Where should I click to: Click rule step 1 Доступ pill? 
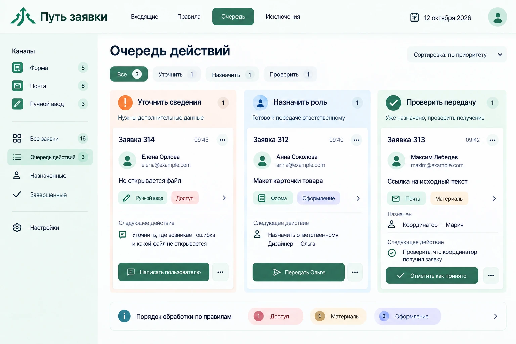(x=275, y=316)
